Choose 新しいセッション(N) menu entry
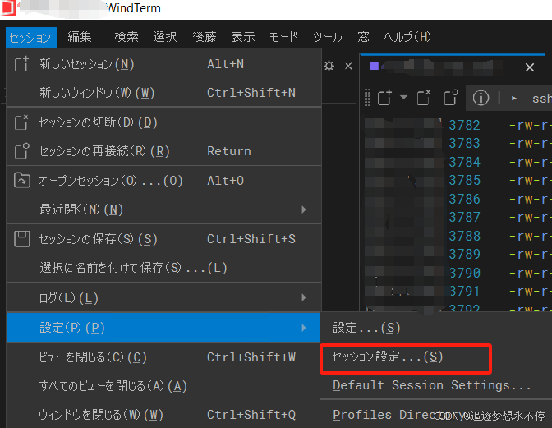 tap(164, 64)
